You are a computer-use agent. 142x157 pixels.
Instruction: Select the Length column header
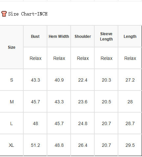[130, 37]
